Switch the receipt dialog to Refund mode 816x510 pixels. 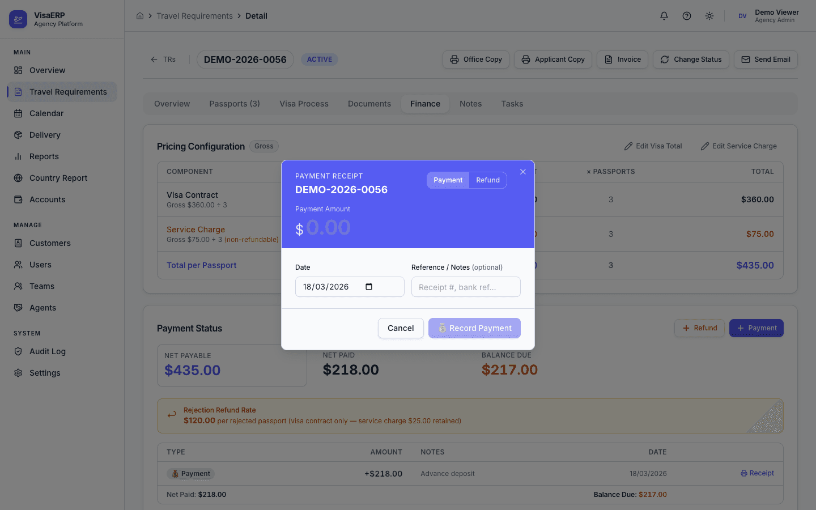[488, 180]
